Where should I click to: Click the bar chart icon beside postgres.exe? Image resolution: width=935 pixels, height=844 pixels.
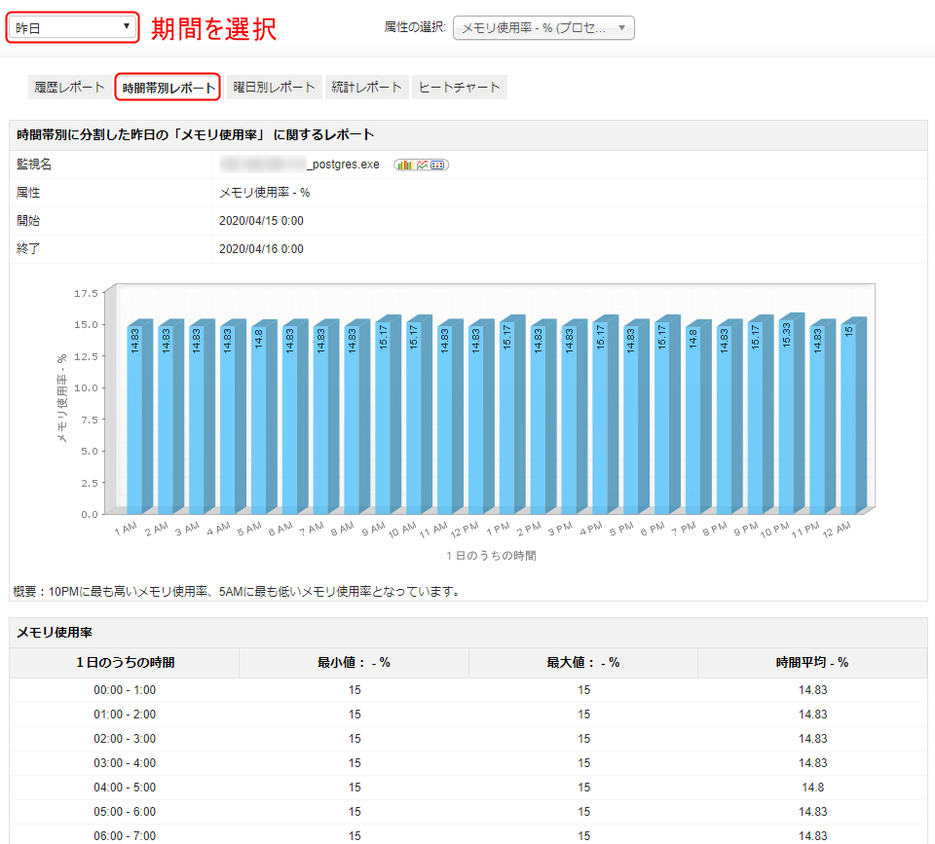tap(404, 165)
